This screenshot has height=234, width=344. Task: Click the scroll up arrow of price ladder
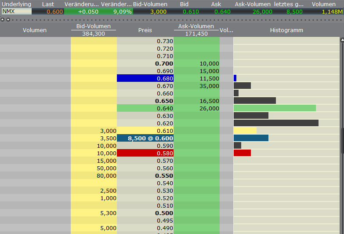342,40
